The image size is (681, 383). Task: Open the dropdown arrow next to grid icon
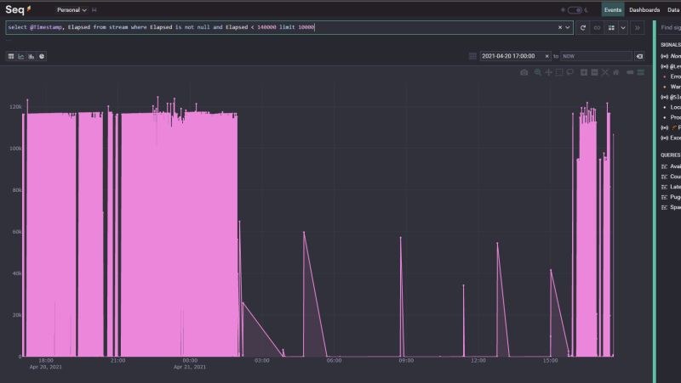pyautogui.click(x=623, y=28)
